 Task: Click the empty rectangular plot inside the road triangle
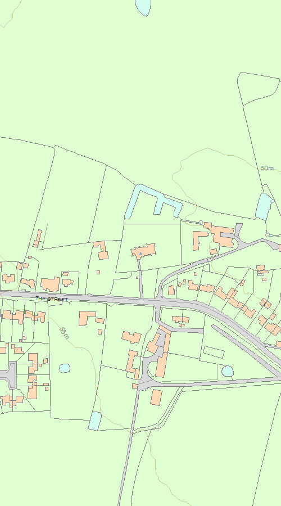pos(214,352)
